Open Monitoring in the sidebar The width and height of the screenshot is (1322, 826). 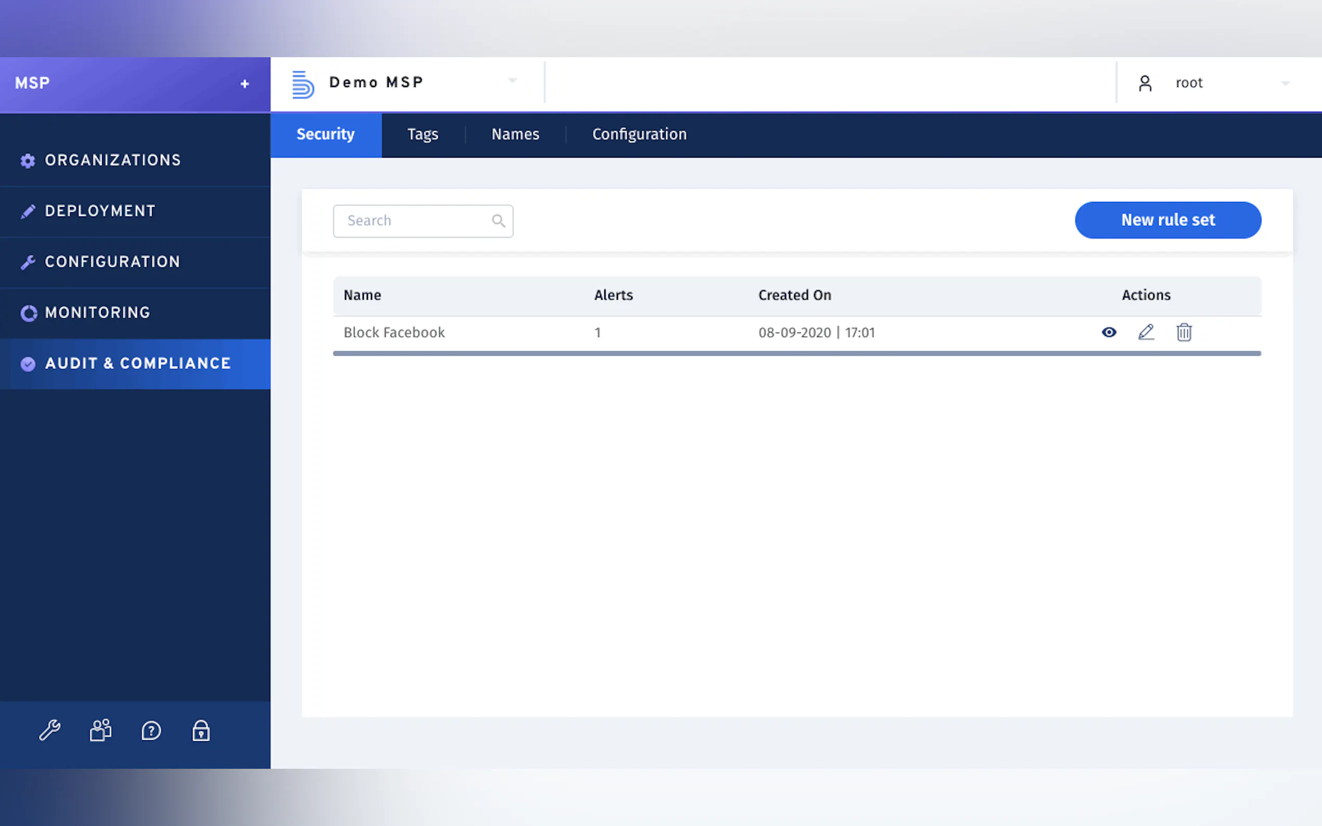point(97,313)
